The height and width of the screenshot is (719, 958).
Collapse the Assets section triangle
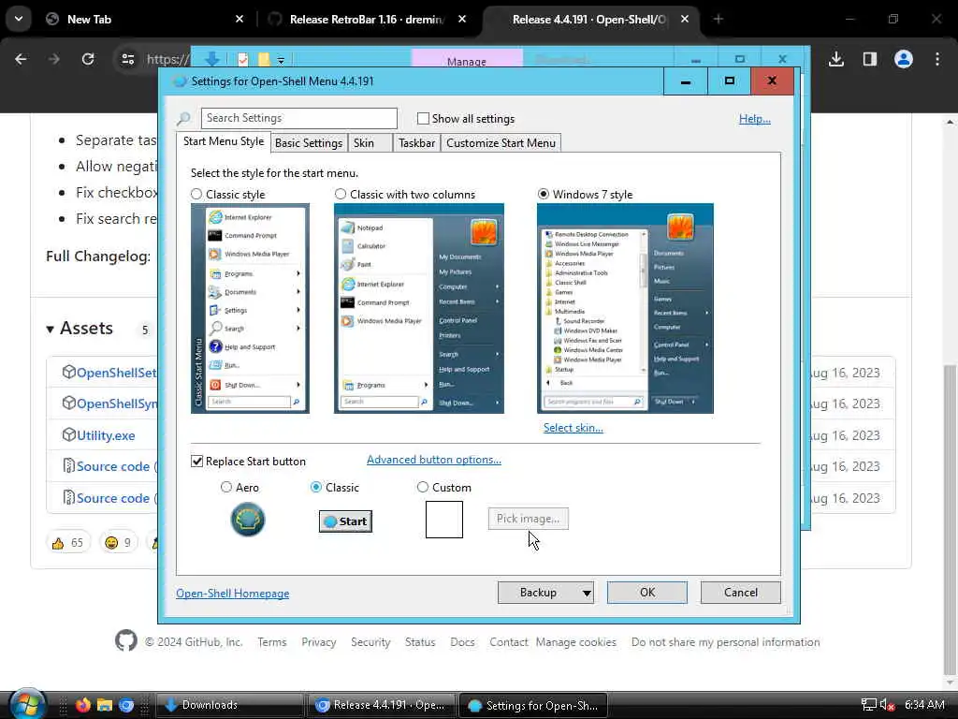[51, 330]
